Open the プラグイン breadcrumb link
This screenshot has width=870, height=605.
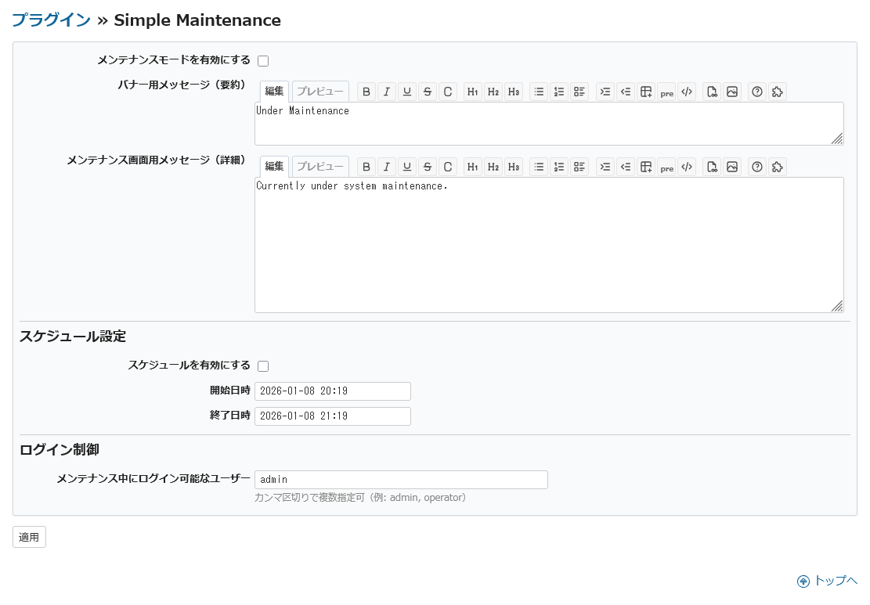pyautogui.click(x=51, y=20)
